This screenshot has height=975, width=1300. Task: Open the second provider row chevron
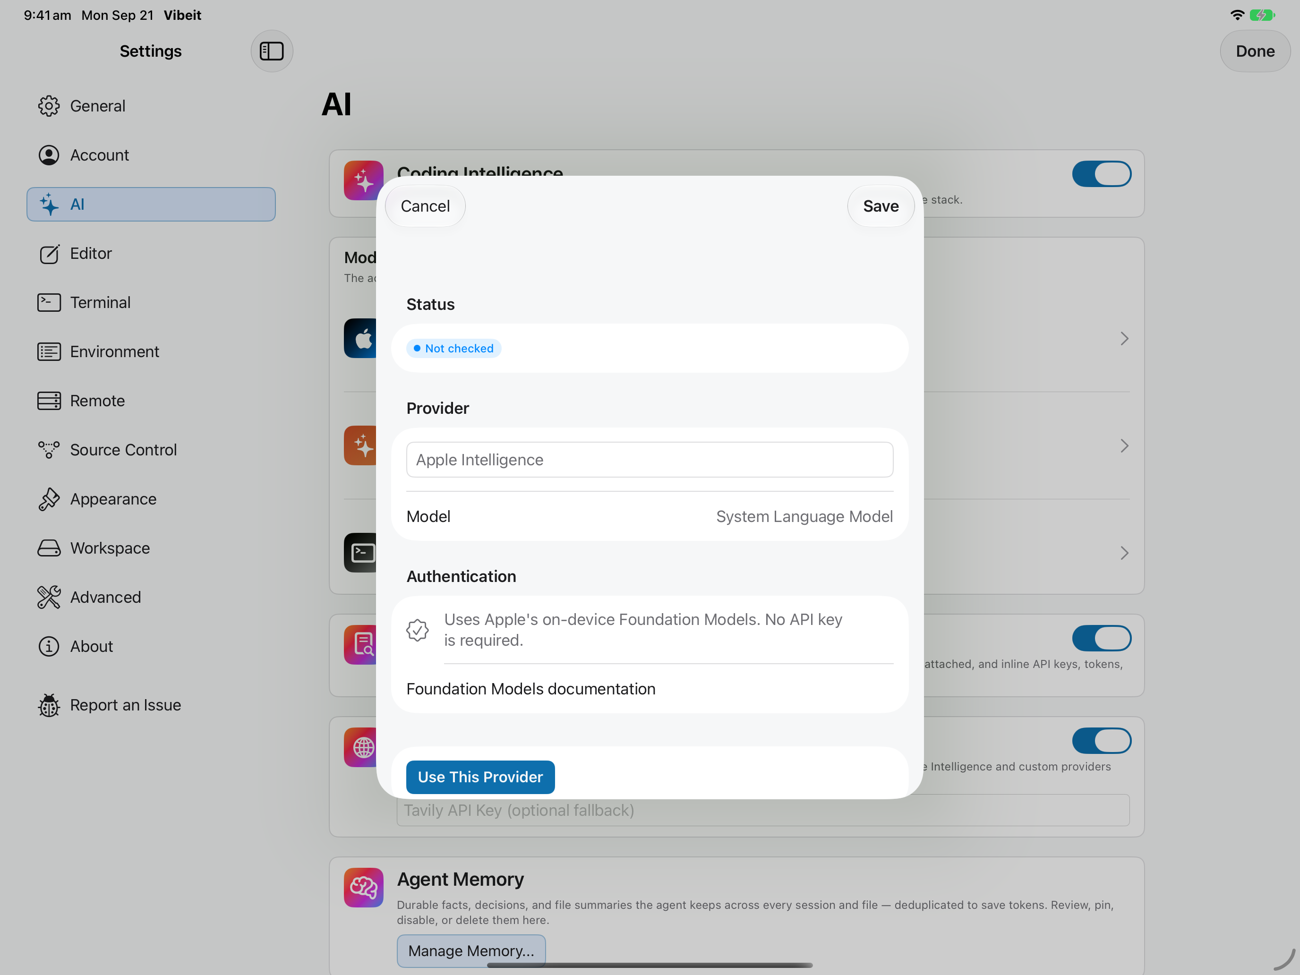(x=1124, y=446)
